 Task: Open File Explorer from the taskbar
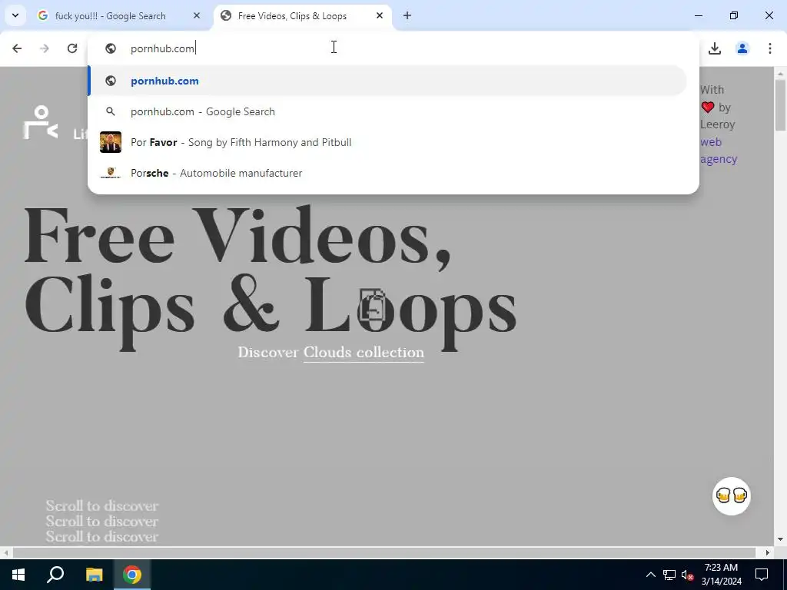94,575
